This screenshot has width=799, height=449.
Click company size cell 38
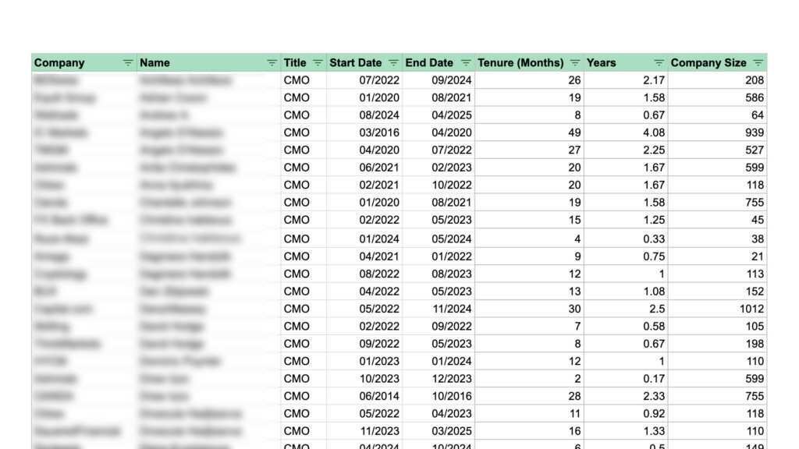click(x=718, y=239)
